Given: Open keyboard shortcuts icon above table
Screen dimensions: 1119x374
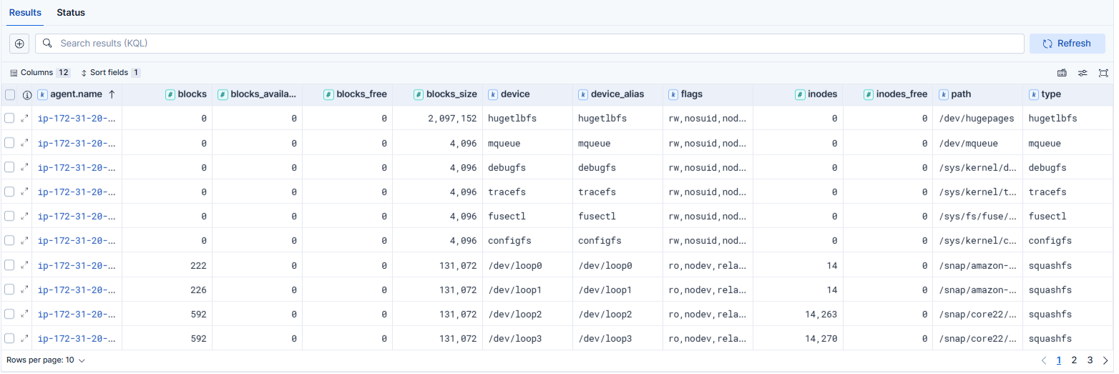Looking at the screenshot, I should 1062,73.
